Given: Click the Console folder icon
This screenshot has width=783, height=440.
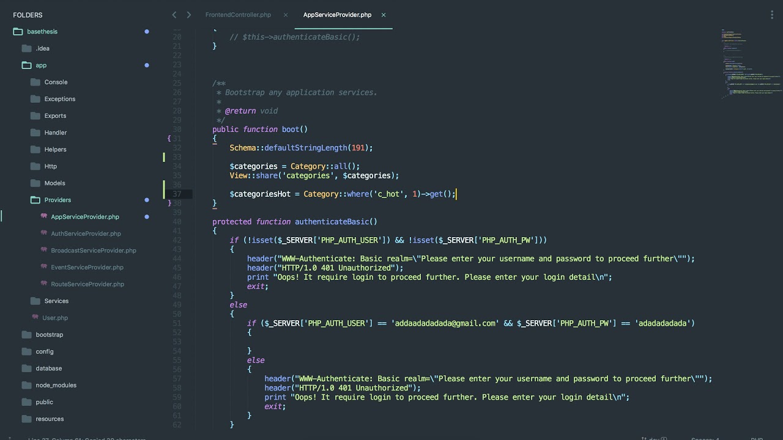Looking at the screenshot, I should tap(35, 82).
